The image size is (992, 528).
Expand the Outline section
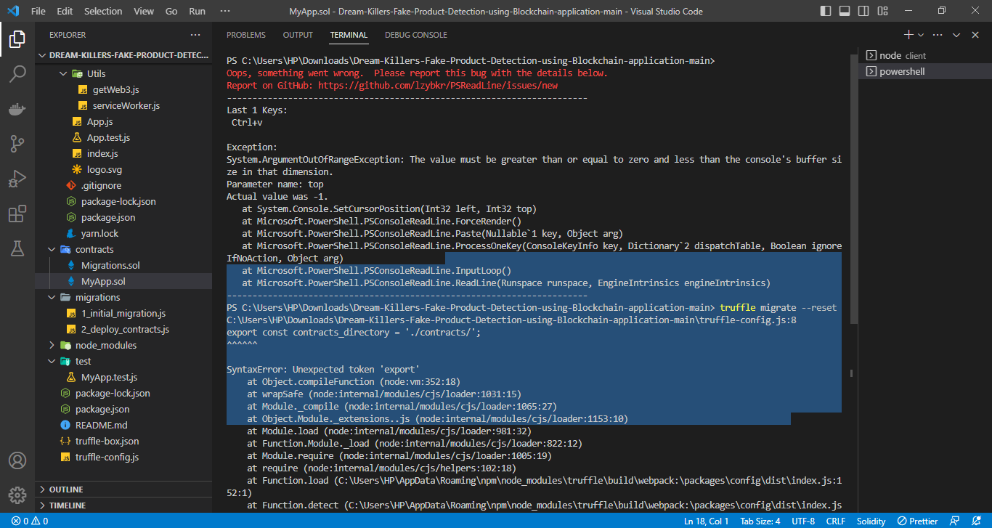click(123, 490)
